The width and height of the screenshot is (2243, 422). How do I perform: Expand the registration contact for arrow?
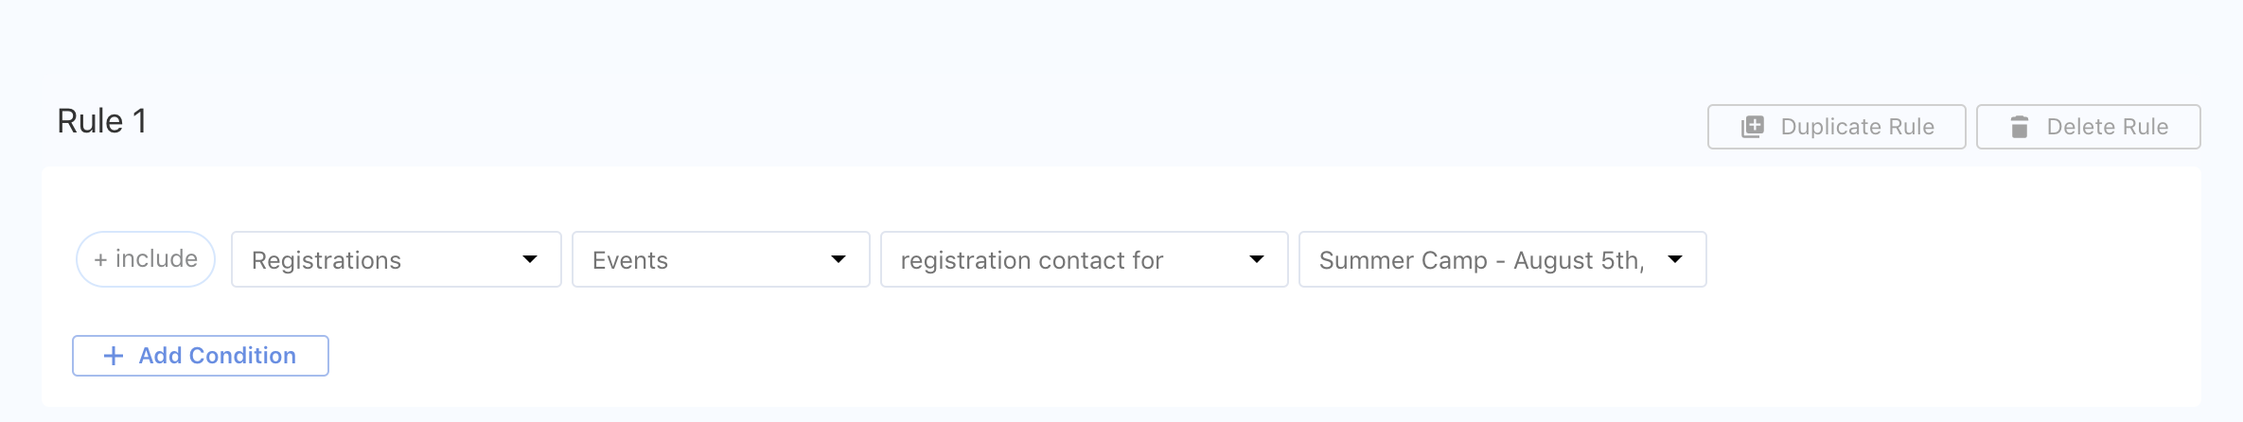tap(1257, 259)
